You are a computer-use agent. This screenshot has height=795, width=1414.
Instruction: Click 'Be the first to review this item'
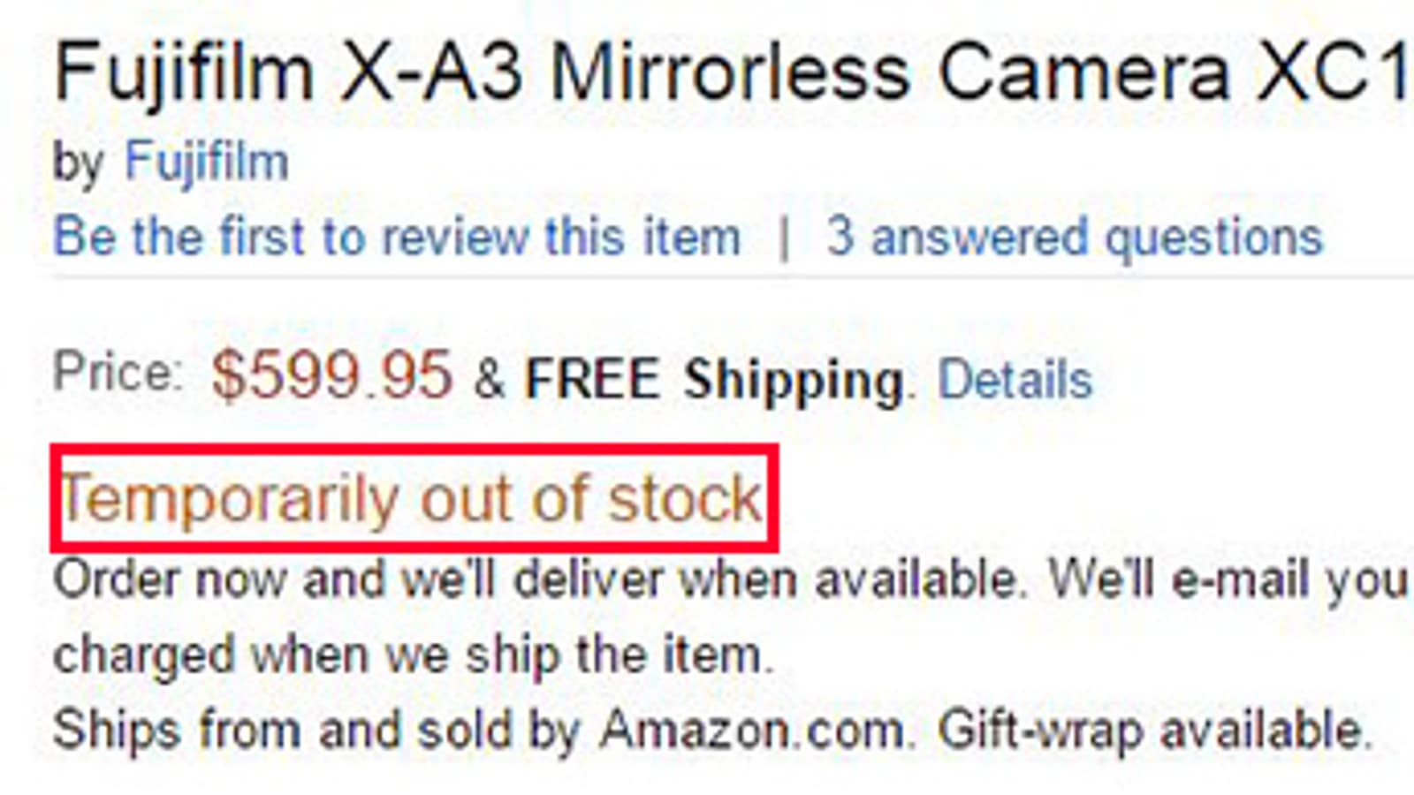tap(397, 237)
